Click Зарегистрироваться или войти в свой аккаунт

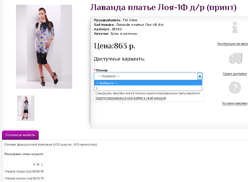(x=130, y=98)
